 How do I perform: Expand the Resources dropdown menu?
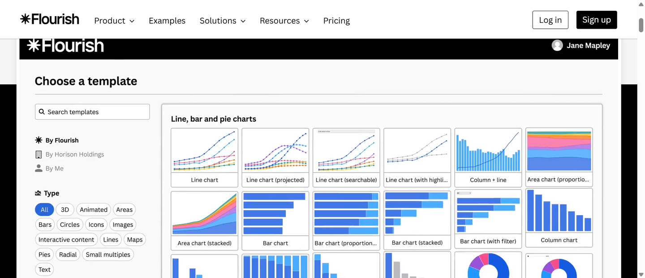[284, 21]
